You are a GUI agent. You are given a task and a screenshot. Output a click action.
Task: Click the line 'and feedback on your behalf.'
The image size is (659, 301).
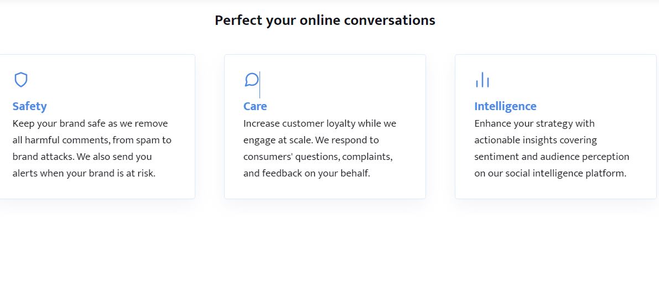click(x=307, y=173)
